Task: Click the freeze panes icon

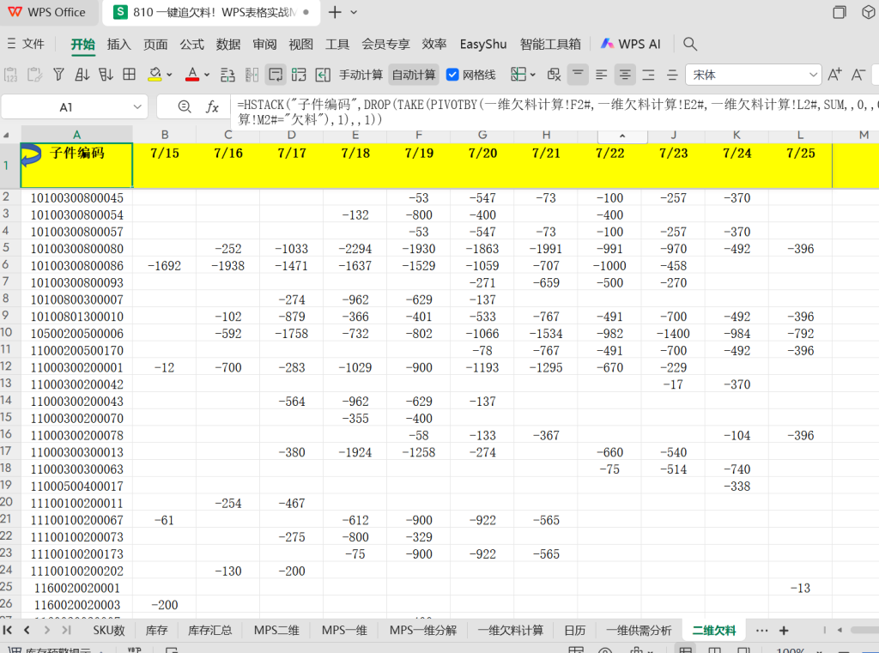Action: [518, 75]
